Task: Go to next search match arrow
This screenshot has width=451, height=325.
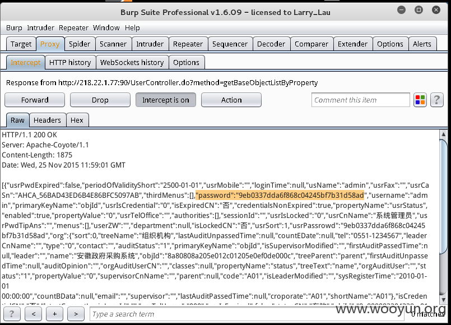Action: click(76, 314)
